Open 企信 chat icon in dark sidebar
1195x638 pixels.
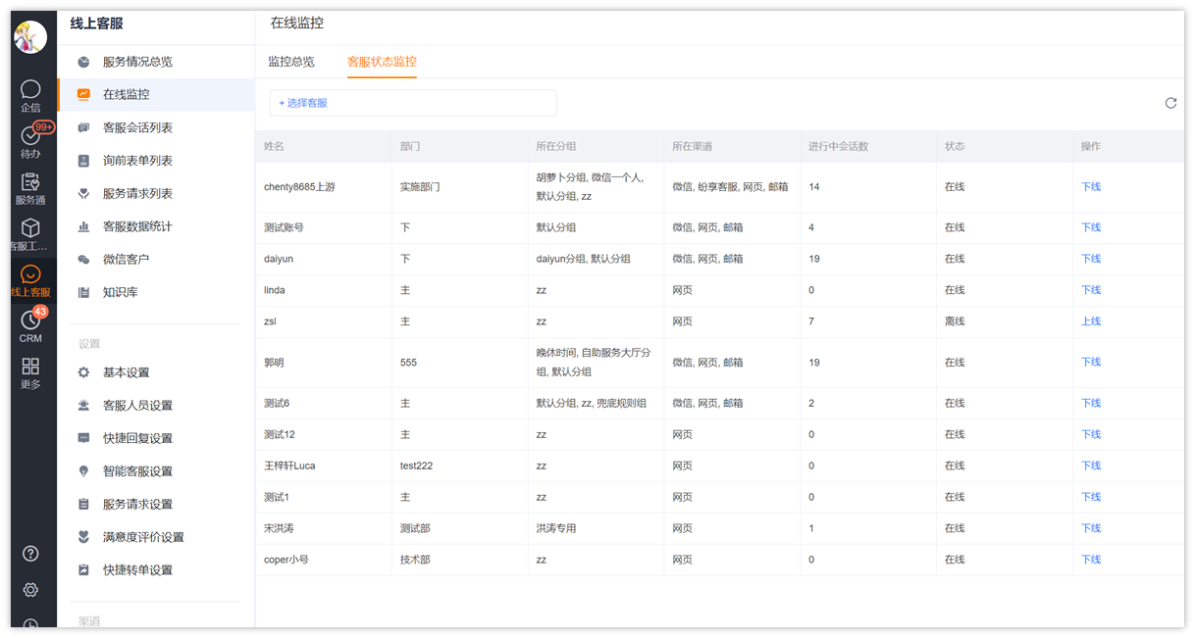[30, 96]
